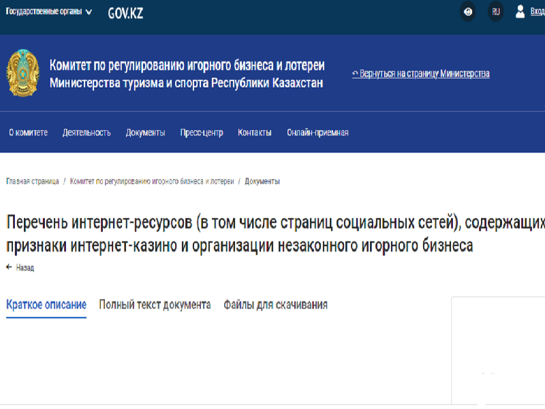Open the Онлайн-приемная menu item

pos(317,132)
